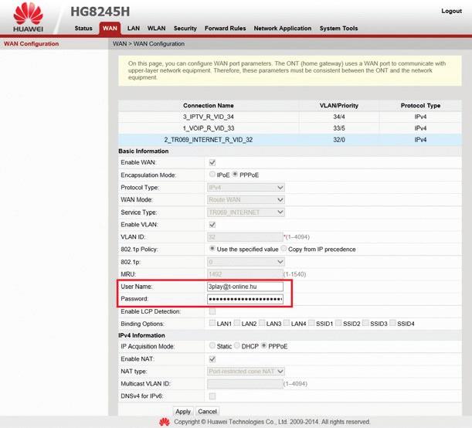This screenshot has height=428, width=472.
Task: Click the Password field
Action: tap(245, 299)
